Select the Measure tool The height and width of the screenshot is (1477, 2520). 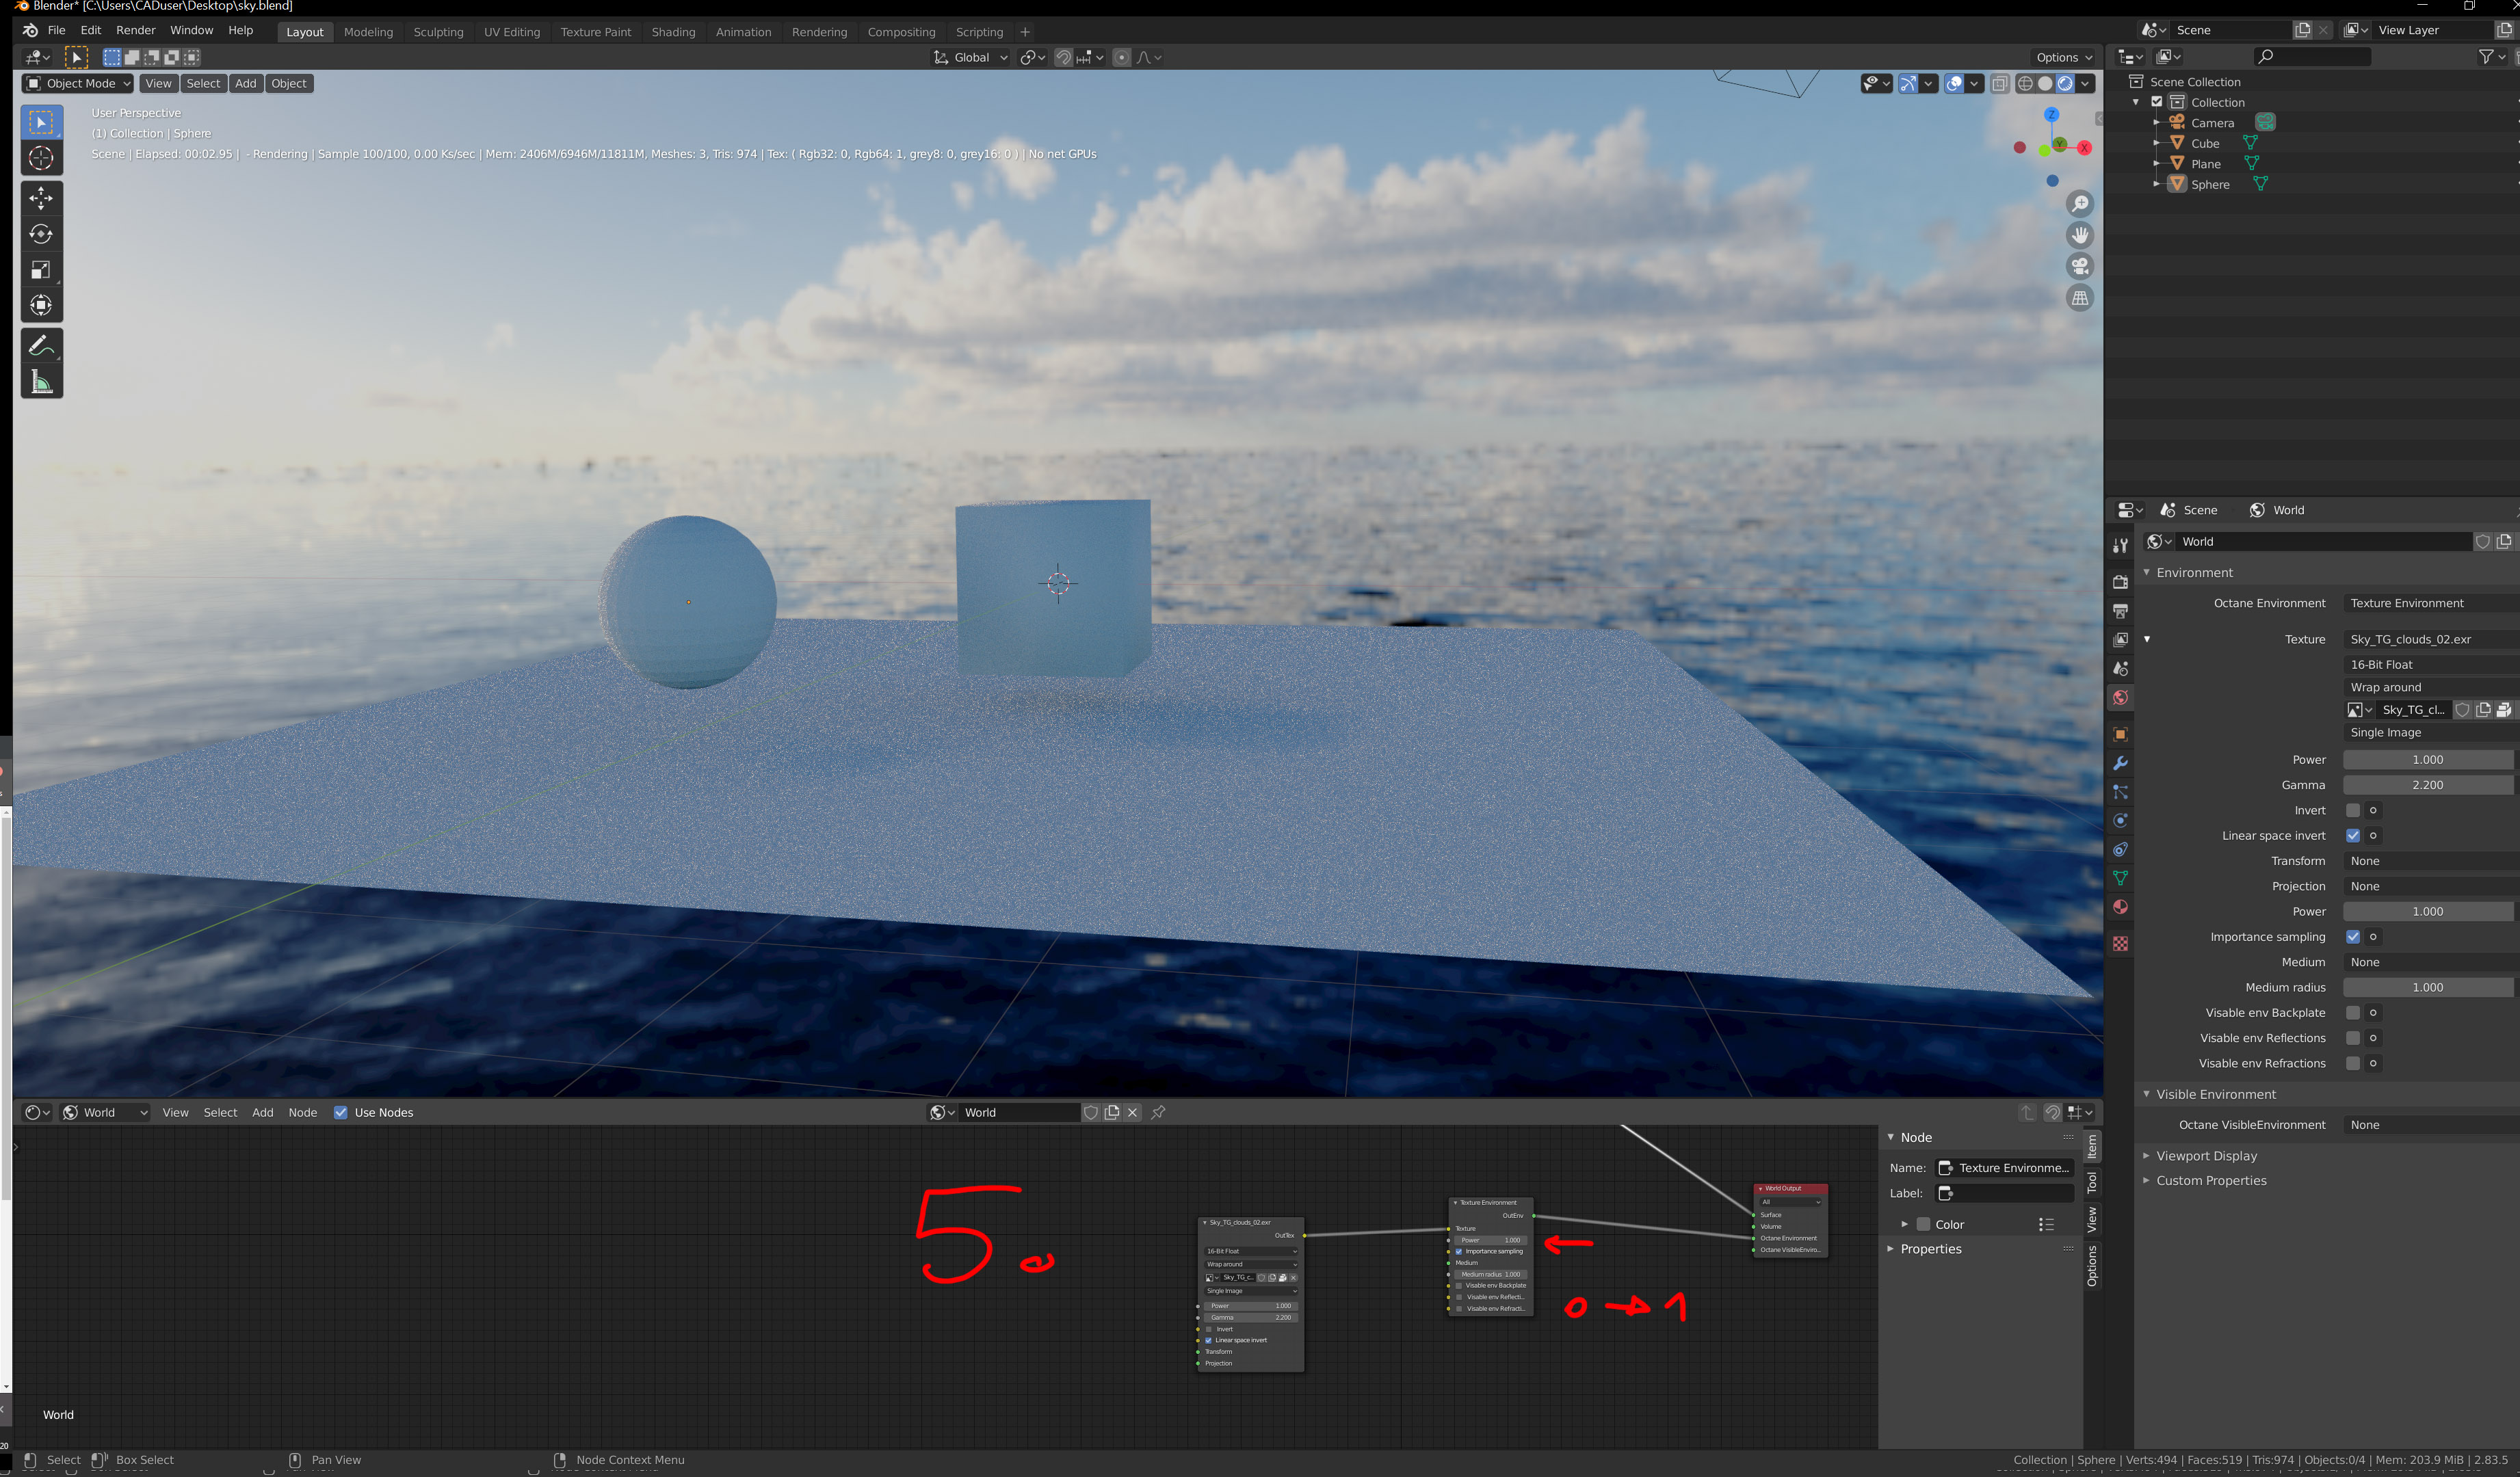click(x=41, y=382)
